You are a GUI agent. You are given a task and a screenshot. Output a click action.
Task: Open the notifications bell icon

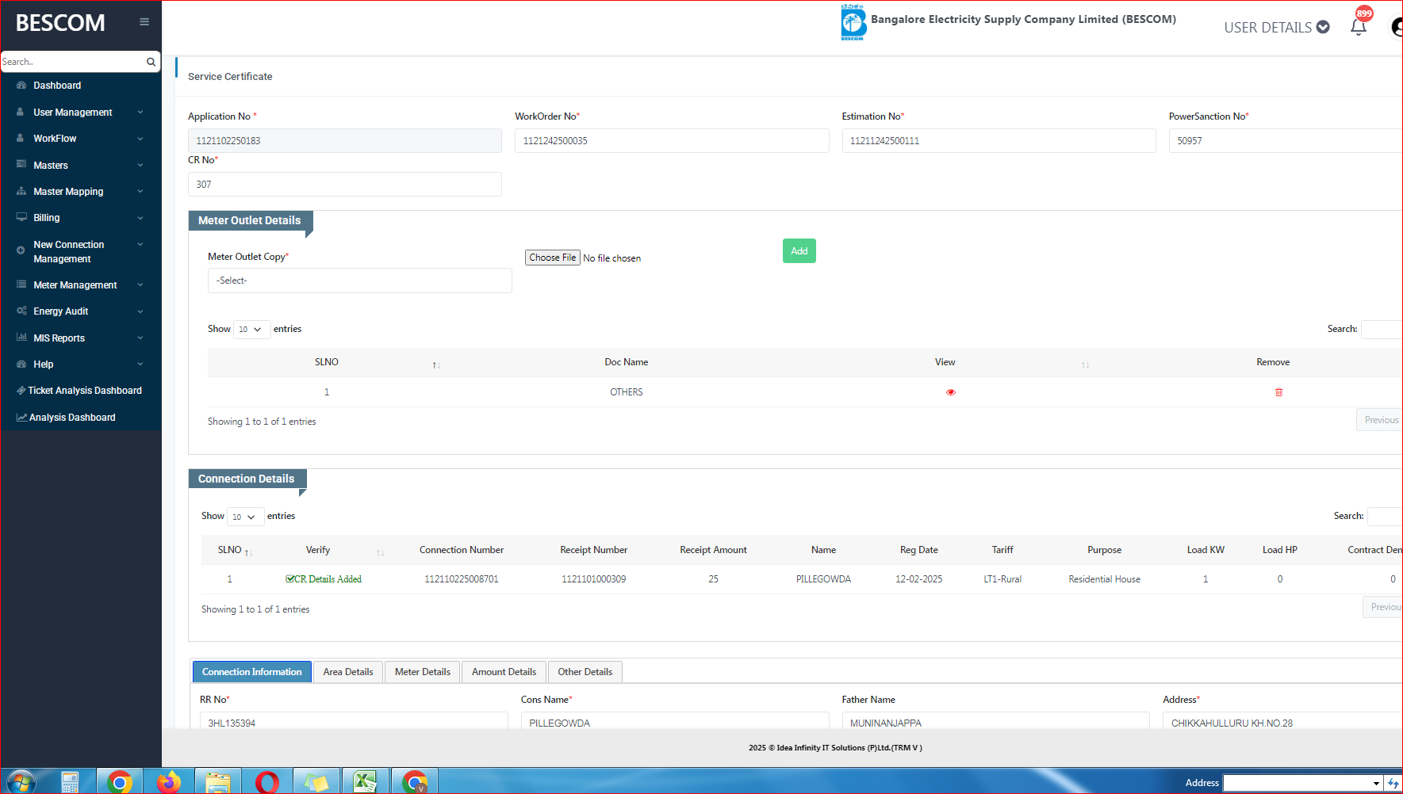click(1359, 27)
